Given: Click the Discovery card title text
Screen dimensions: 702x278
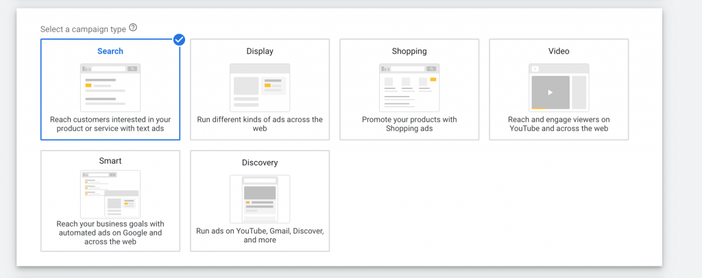Looking at the screenshot, I should point(260,163).
